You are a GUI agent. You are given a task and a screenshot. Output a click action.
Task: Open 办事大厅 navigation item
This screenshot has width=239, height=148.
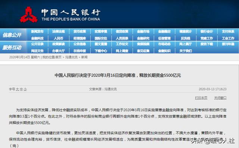tap(59, 51)
